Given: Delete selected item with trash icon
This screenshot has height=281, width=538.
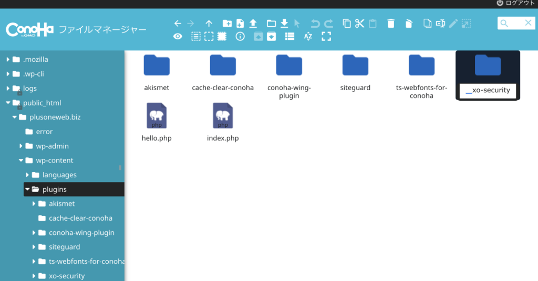Looking at the screenshot, I should pos(391,24).
